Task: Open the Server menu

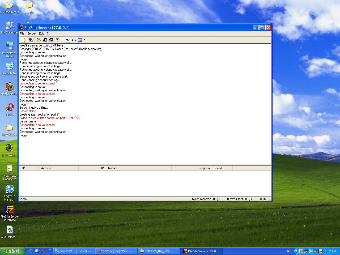Action: (32, 33)
